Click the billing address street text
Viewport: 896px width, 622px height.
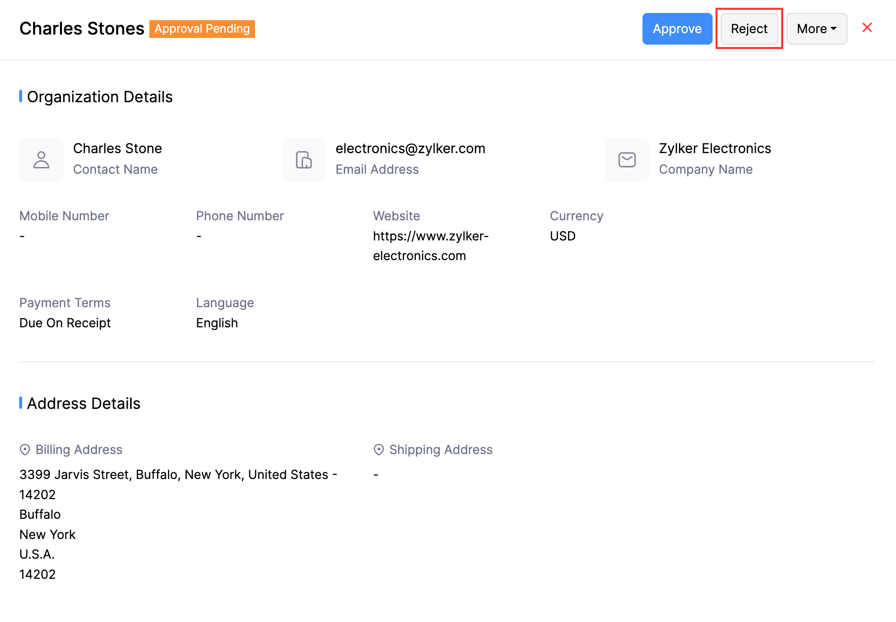pyautogui.click(x=178, y=475)
